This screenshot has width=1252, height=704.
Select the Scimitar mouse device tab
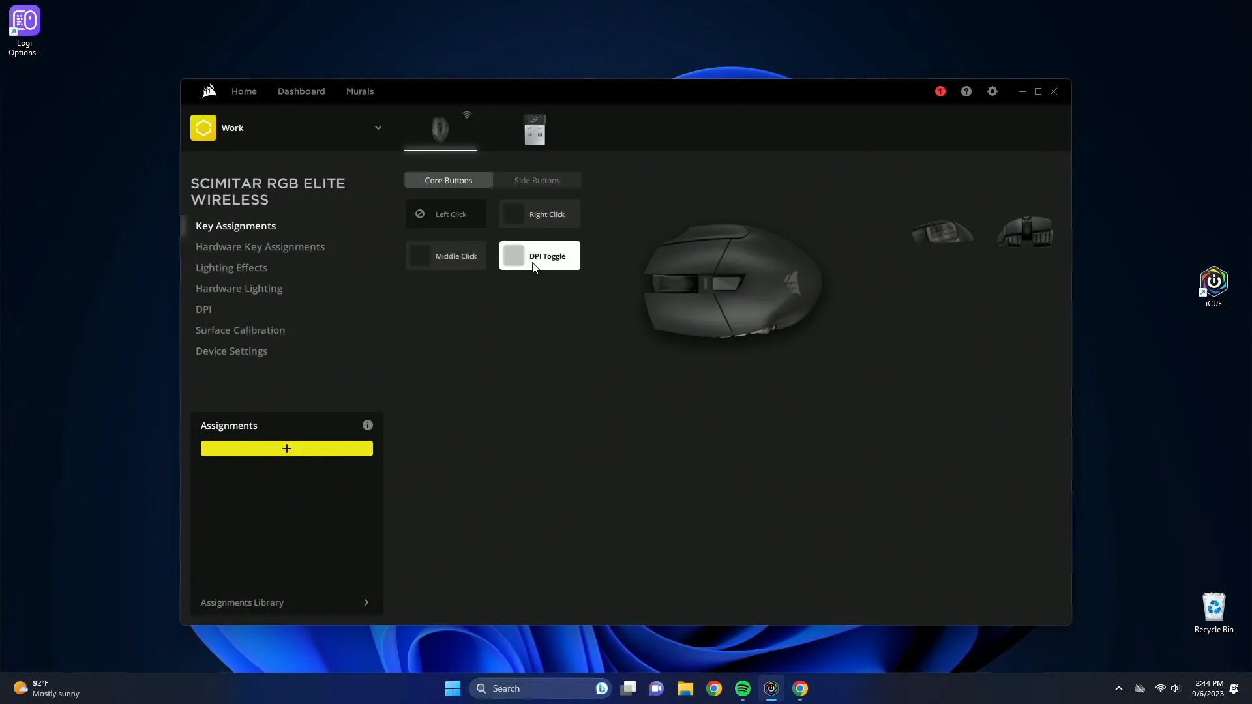[441, 129]
